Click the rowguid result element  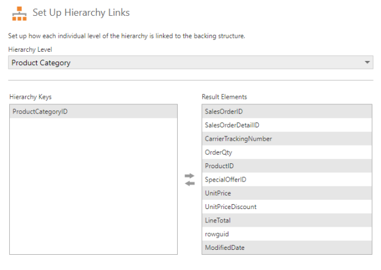click(x=286, y=234)
